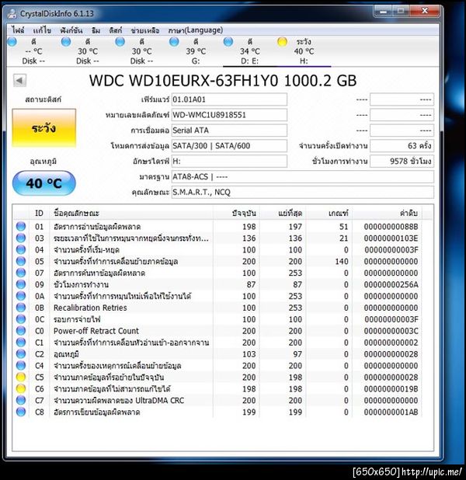Click previous disk arrow button
This screenshot has width=466, height=480.
coord(19,81)
